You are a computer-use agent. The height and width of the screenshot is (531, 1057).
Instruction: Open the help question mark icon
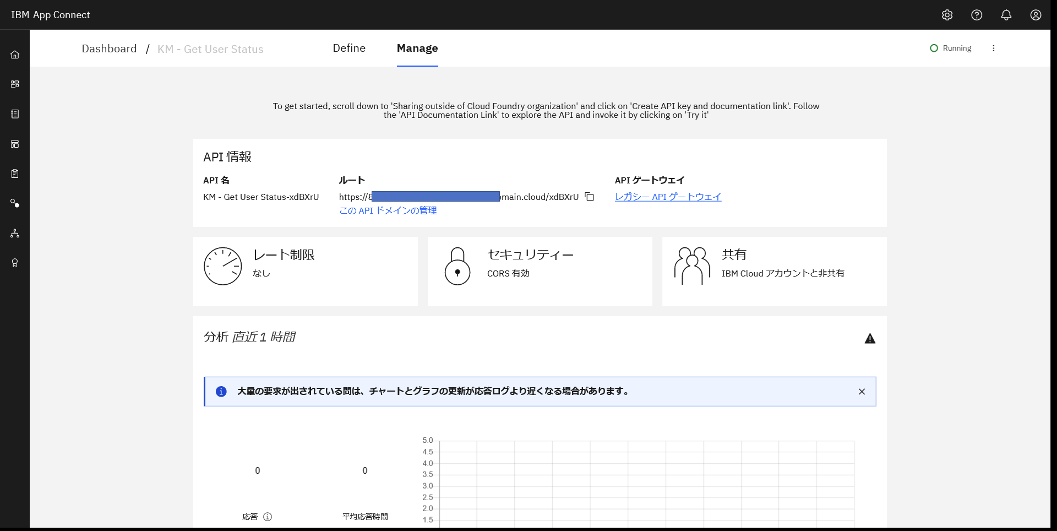click(x=977, y=15)
